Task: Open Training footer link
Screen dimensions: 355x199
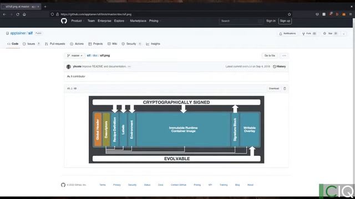Action: [224, 185]
